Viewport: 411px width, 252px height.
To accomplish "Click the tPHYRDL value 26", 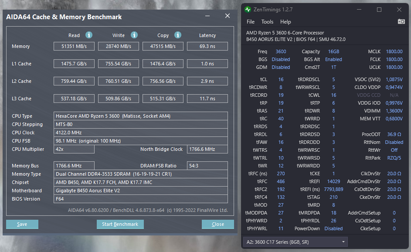I will [x=333, y=221].
